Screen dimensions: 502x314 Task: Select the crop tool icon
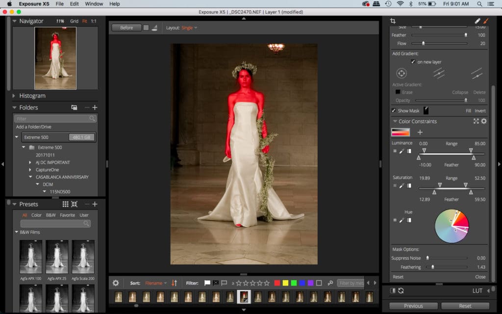pyautogui.click(x=393, y=21)
